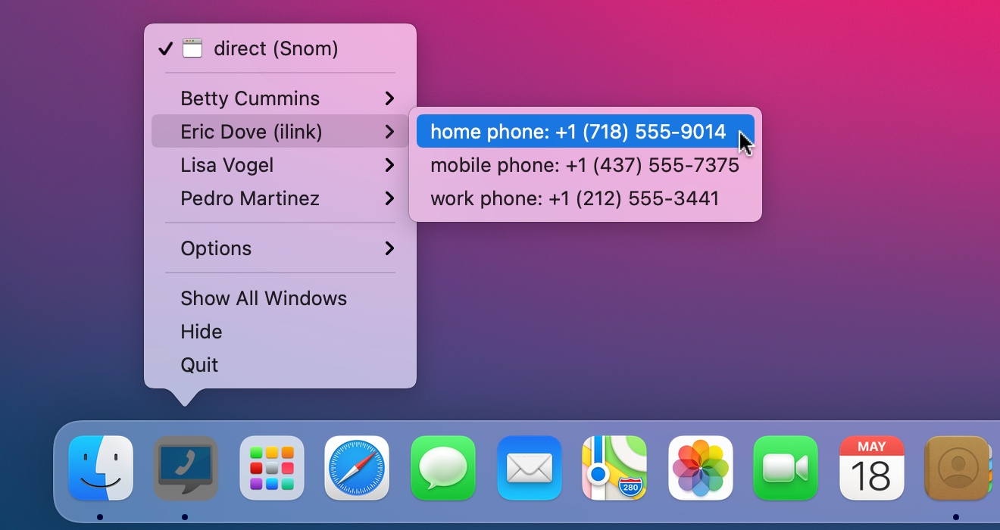Select the checked direct (Snom) window item

tap(276, 49)
